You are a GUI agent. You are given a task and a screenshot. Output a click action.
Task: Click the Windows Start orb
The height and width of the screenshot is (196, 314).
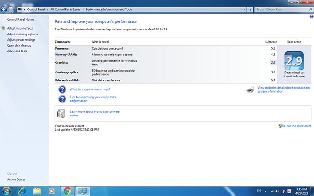[6, 191]
